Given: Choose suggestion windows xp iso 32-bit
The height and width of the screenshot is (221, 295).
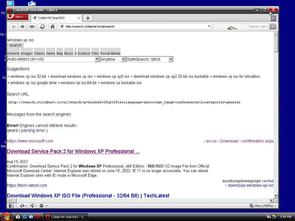Looking at the screenshot, I should click(x=28, y=77).
